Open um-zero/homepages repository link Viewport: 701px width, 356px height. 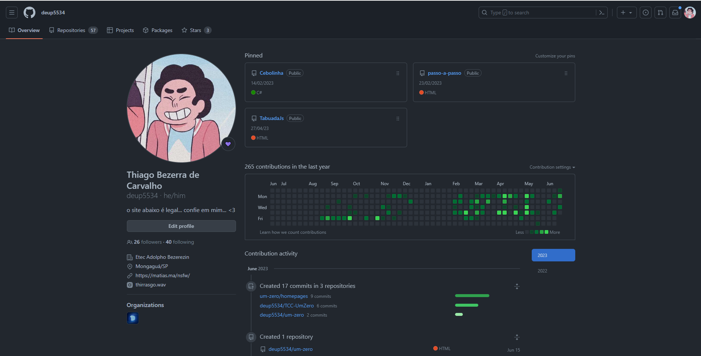(284, 296)
